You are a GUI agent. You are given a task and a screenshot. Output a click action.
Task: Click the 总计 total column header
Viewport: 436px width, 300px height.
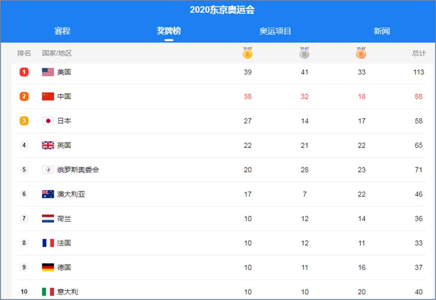[x=419, y=53]
